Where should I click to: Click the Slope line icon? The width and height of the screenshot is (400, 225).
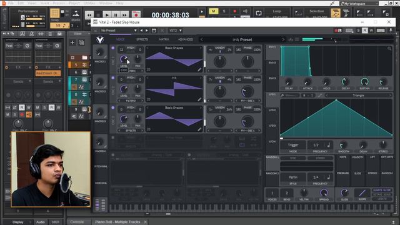pos(362,193)
